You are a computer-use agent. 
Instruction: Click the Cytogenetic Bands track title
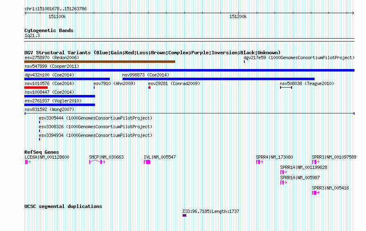(x=49, y=30)
